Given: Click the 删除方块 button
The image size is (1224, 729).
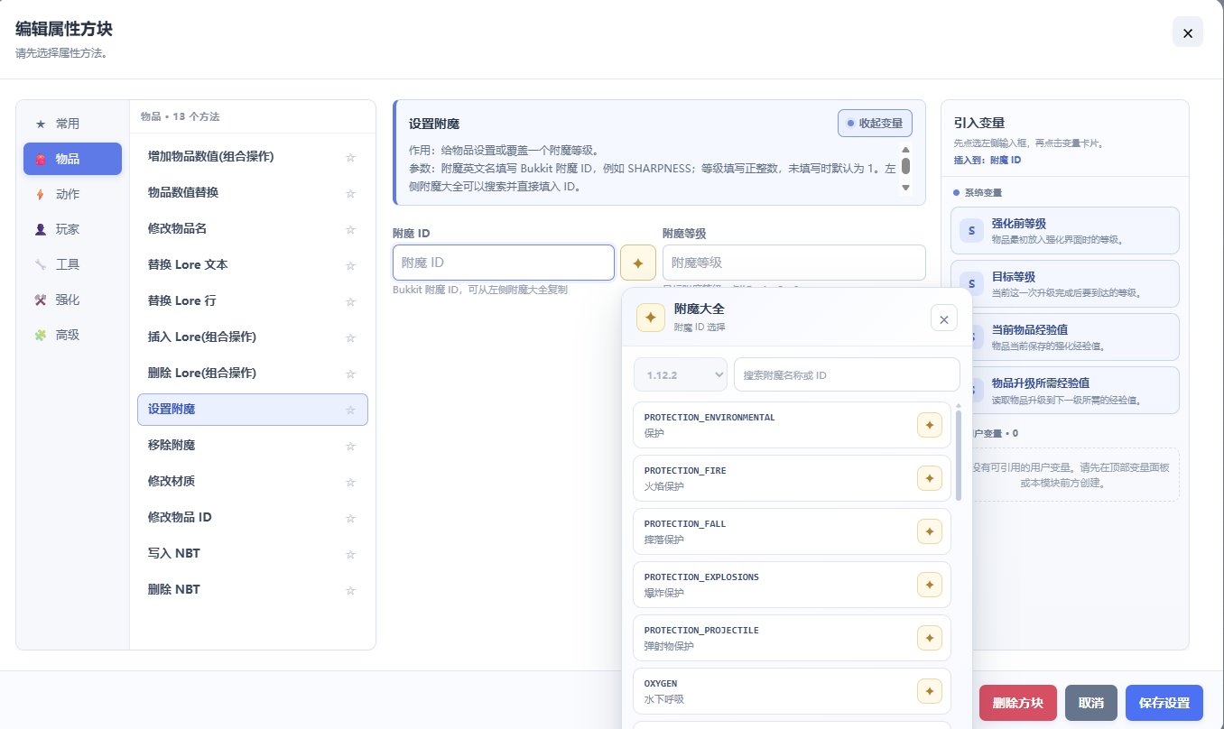Looking at the screenshot, I should pyautogui.click(x=1018, y=703).
